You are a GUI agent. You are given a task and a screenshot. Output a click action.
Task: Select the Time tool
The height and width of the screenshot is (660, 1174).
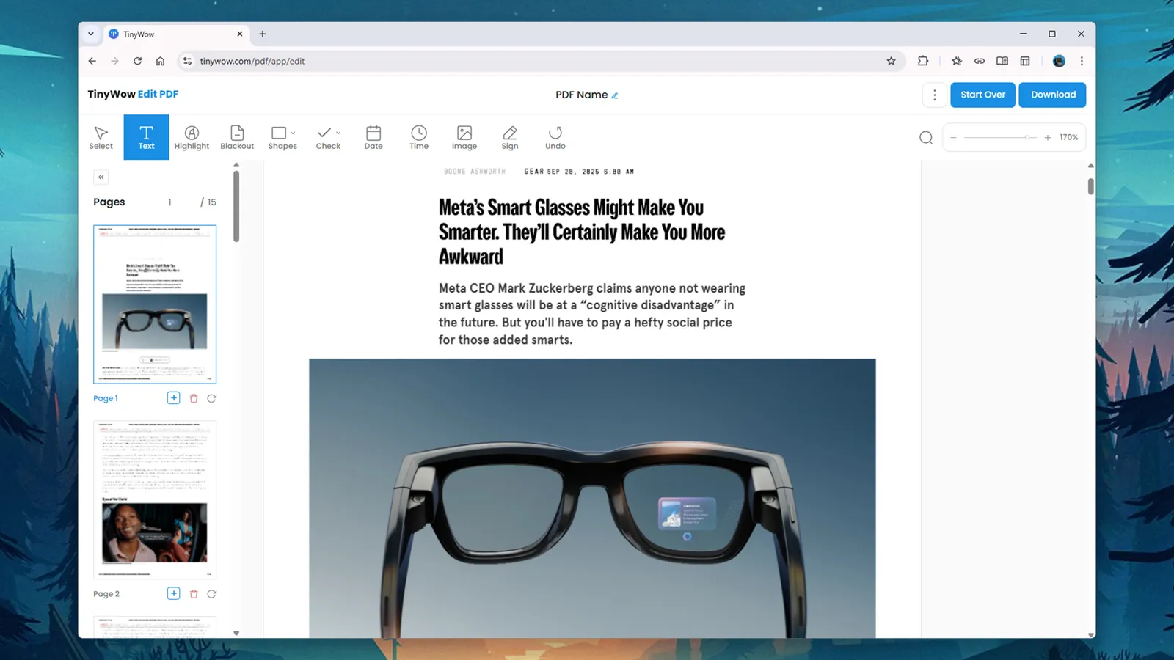point(419,137)
